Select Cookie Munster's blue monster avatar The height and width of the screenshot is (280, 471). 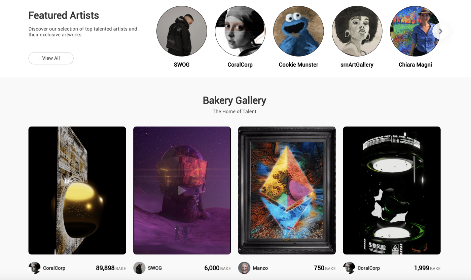298,31
